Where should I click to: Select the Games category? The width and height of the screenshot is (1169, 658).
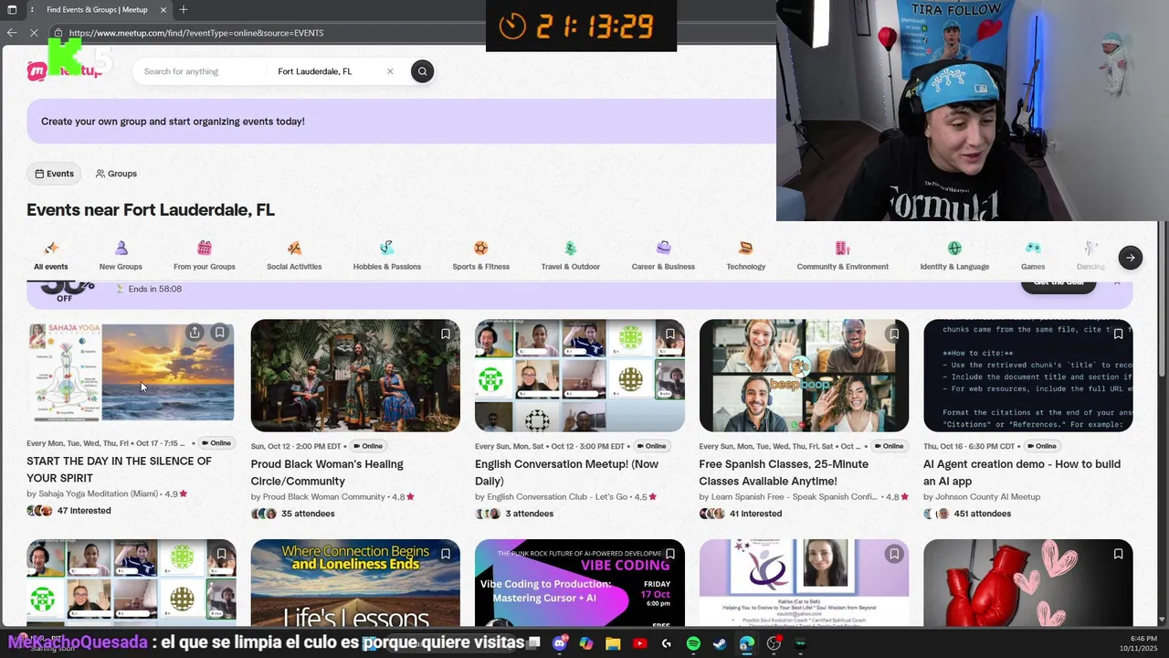1033,256
